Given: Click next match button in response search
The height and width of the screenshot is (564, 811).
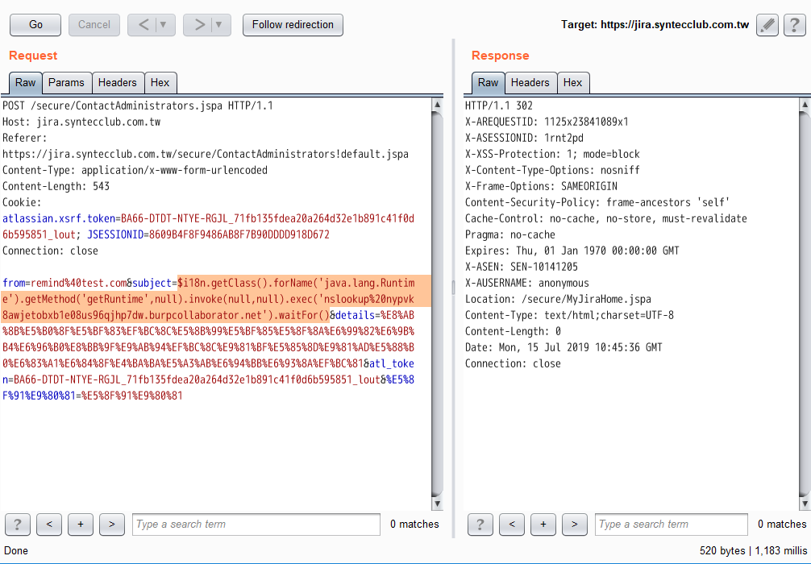Looking at the screenshot, I should click(575, 525).
